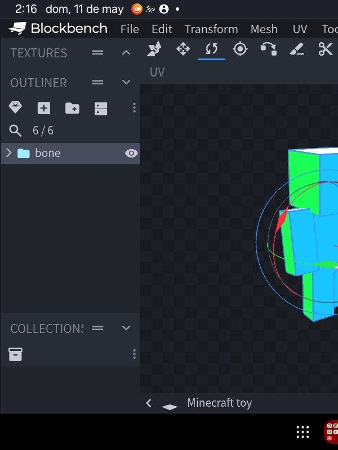The height and width of the screenshot is (450, 338).
Task: Select the bone folder row
Action: (x=70, y=153)
